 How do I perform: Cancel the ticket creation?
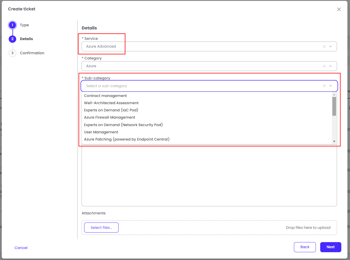click(21, 248)
